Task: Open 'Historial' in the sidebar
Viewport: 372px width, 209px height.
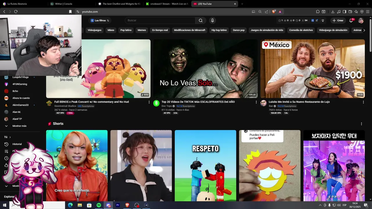Action: [17, 144]
